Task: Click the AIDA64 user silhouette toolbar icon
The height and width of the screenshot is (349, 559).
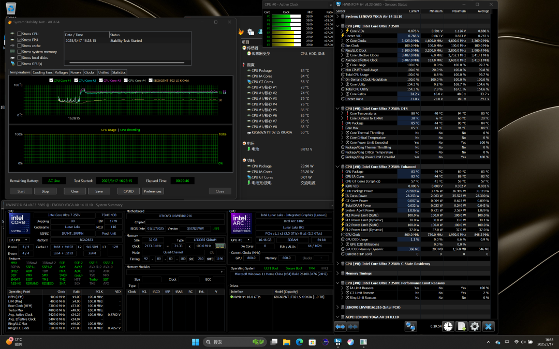Action: (259, 32)
